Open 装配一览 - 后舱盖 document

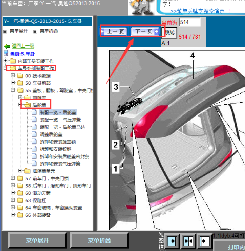click(58, 112)
